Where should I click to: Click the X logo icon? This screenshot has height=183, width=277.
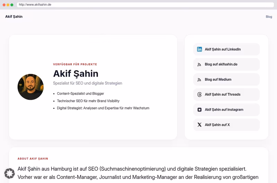(x=199, y=125)
